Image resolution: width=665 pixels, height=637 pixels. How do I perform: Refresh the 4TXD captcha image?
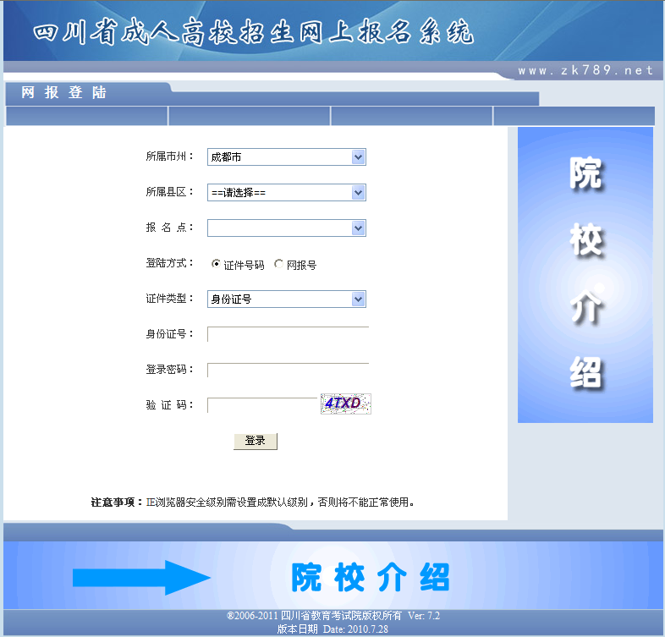(x=345, y=404)
